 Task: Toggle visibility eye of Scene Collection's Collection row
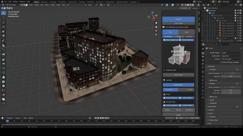click(238, 11)
